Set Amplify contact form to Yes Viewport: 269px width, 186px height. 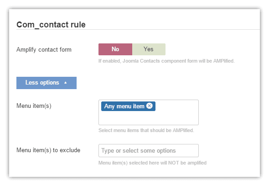tap(149, 49)
